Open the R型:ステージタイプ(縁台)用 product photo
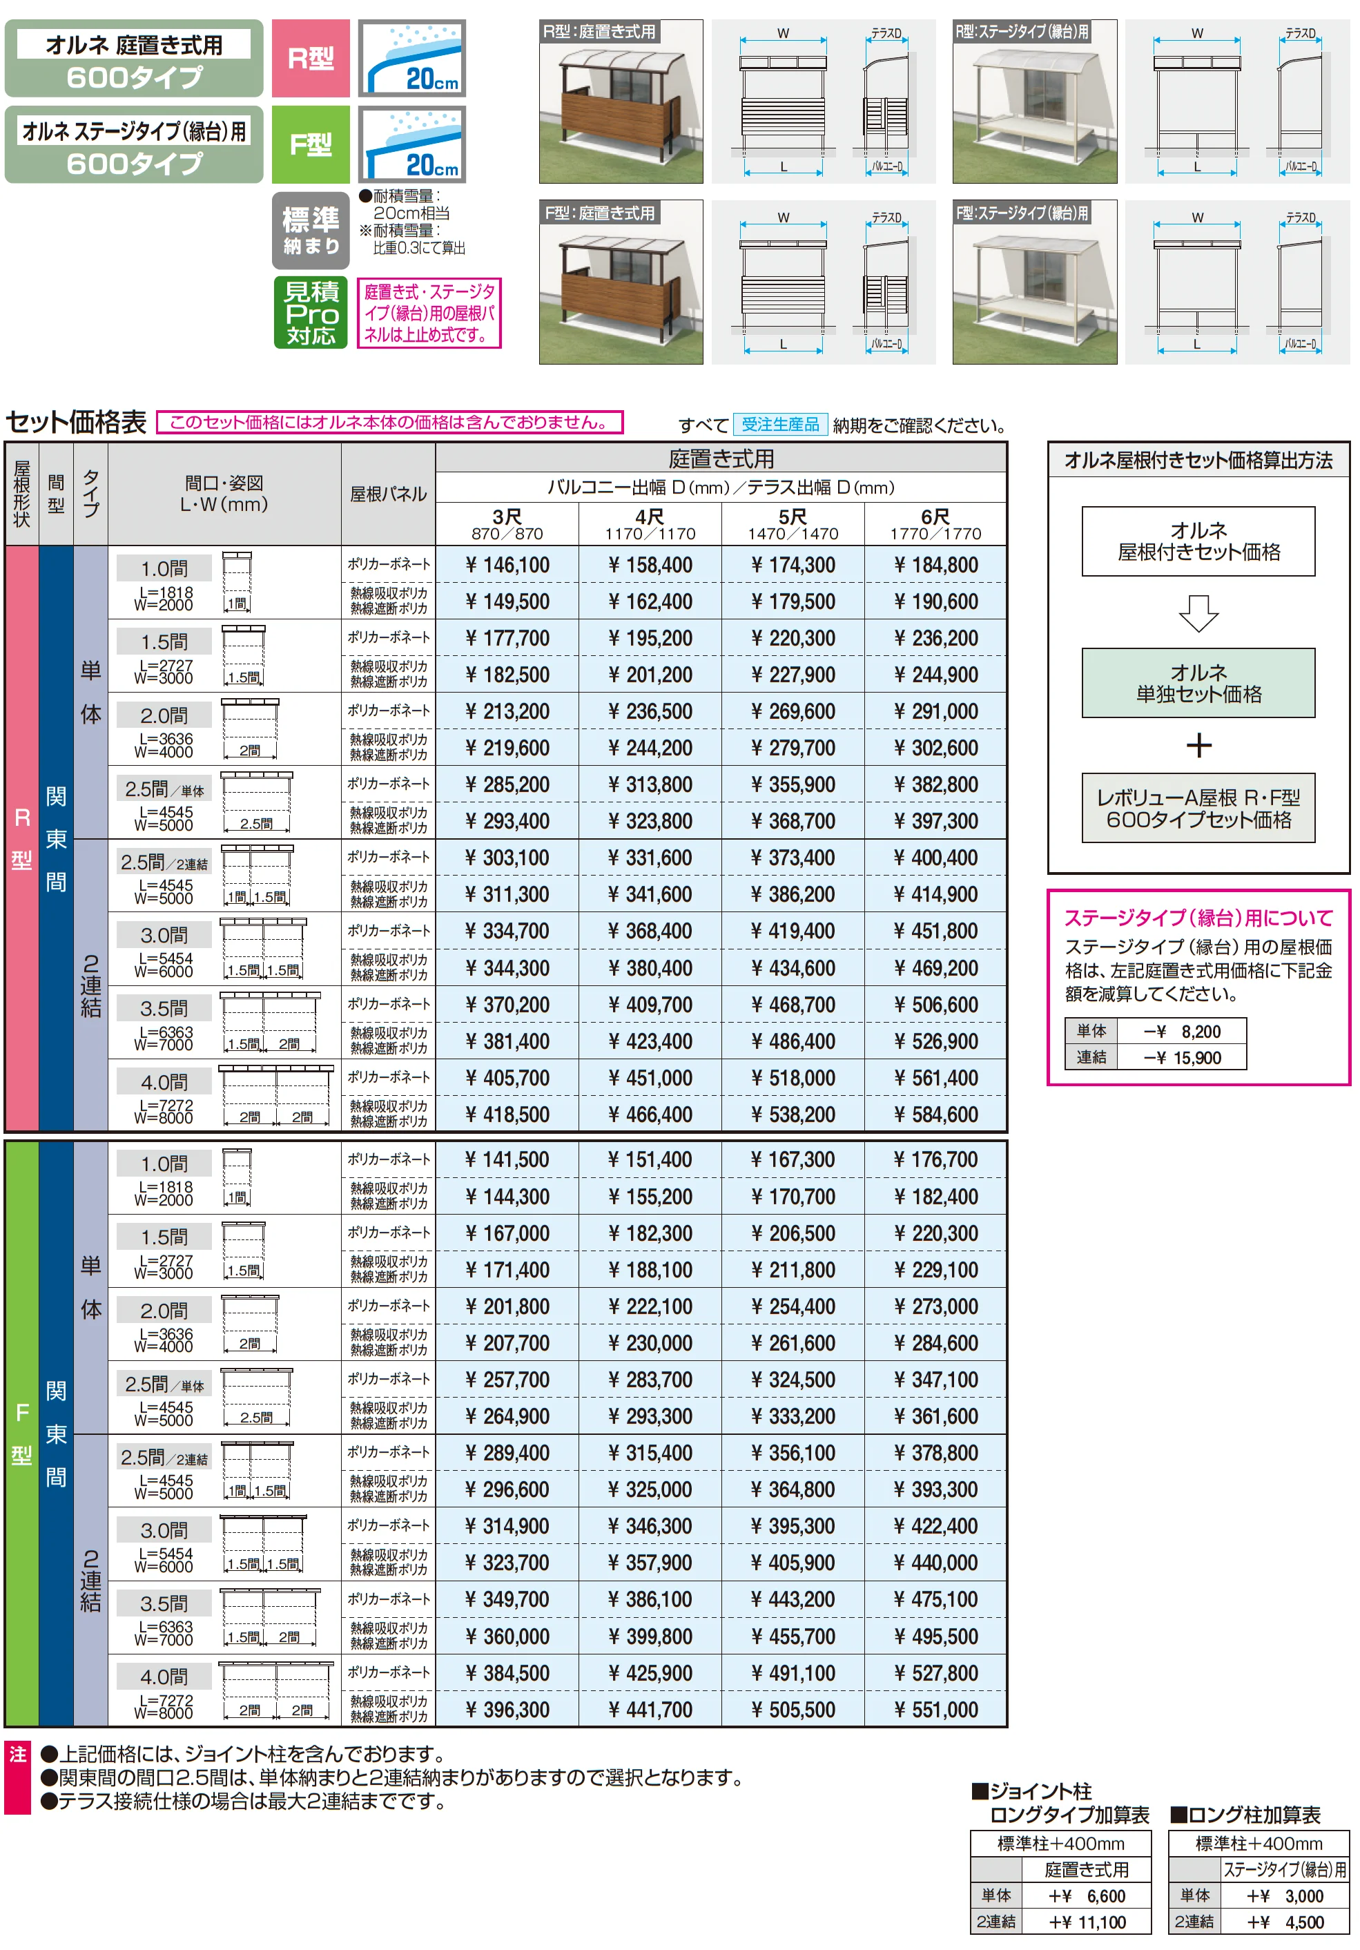The height and width of the screenshot is (1950, 1360). coord(1034,101)
